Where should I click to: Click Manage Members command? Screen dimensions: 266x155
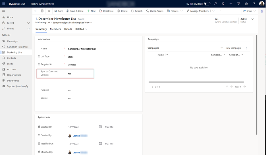tap(198, 11)
